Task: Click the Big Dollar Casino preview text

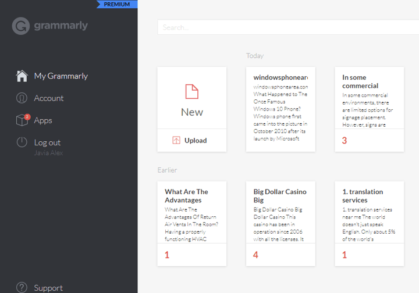Action: [278, 224]
